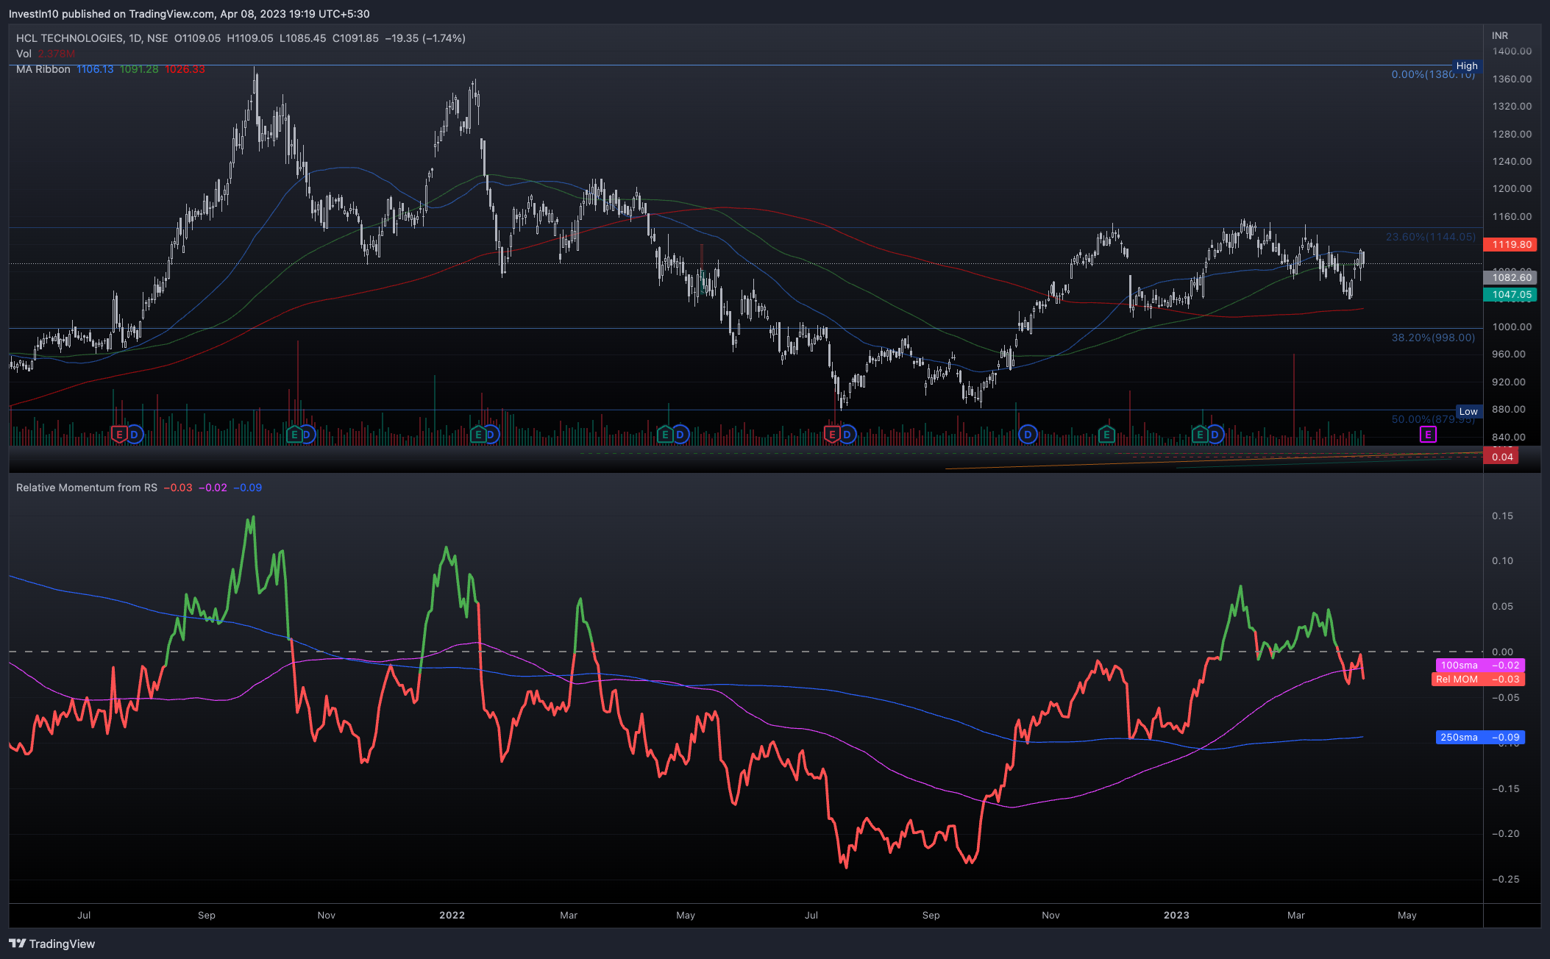Screen dimensions: 1550x959
Task: Click the HCL TECHNOLOGIES symbol title
Action: tap(92, 38)
